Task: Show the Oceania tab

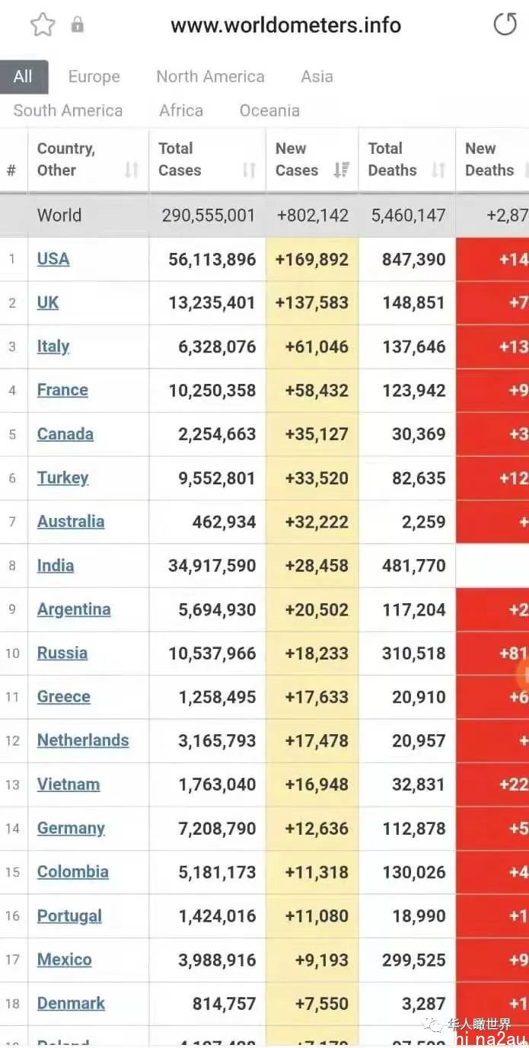Action: [x=269, y=110]
